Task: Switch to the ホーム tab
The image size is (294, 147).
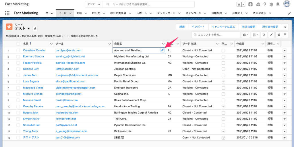Action: coord(49,13)
